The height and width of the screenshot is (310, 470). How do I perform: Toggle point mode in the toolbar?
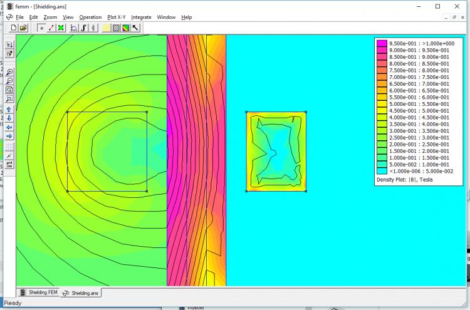41,28
